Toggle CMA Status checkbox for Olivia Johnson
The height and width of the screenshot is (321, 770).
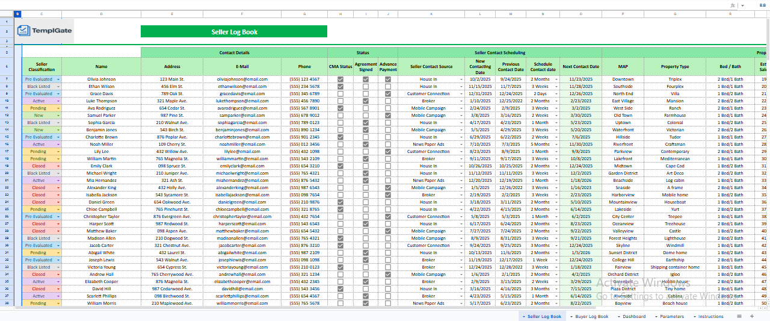click(340, 79)
